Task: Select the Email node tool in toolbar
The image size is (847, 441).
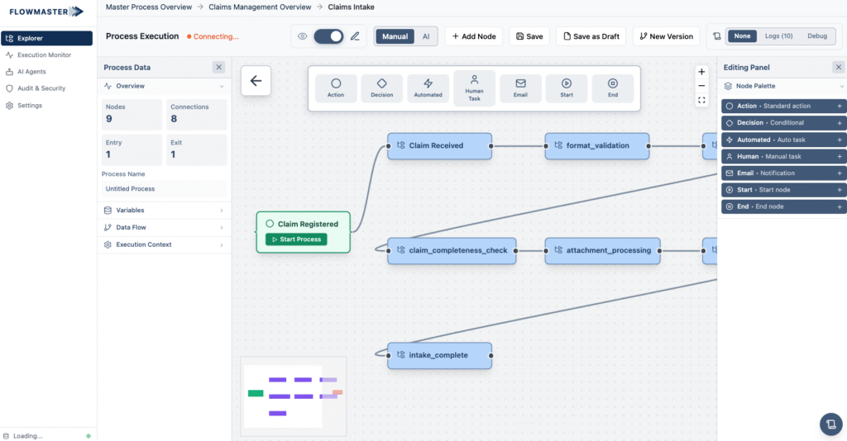Action: pos(520,88)
